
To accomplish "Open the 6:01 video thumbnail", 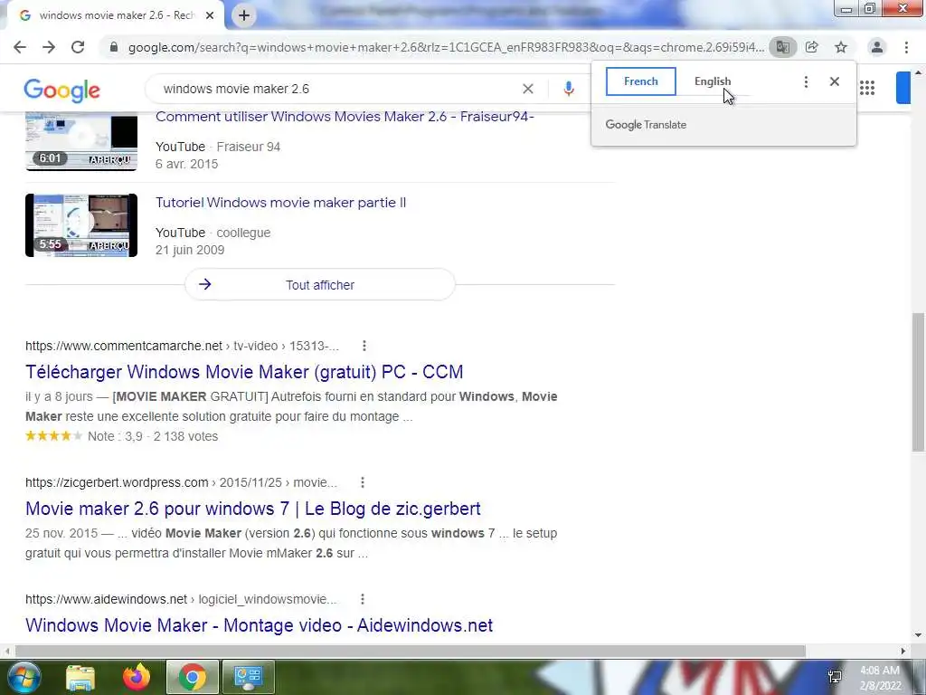I will pyautogui.click(x=81, y=142).
